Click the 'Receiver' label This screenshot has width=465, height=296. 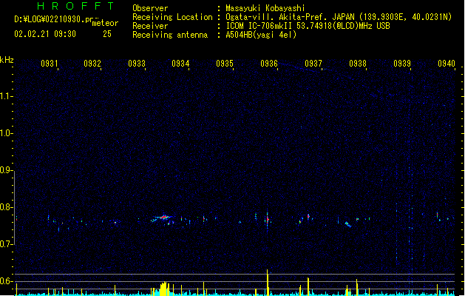(x=150, y=26)
